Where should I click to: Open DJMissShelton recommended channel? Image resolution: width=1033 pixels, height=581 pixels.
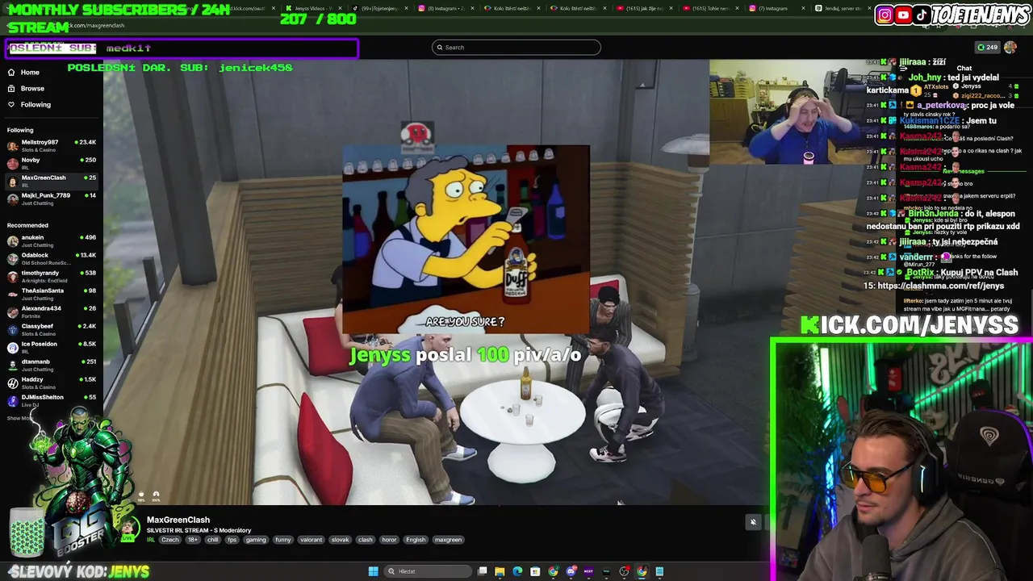pos(52,400)
